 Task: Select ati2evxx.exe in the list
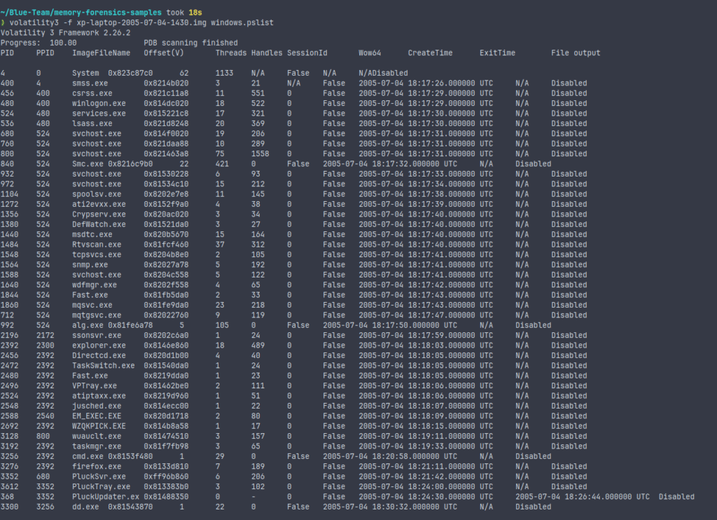(99, 204)
